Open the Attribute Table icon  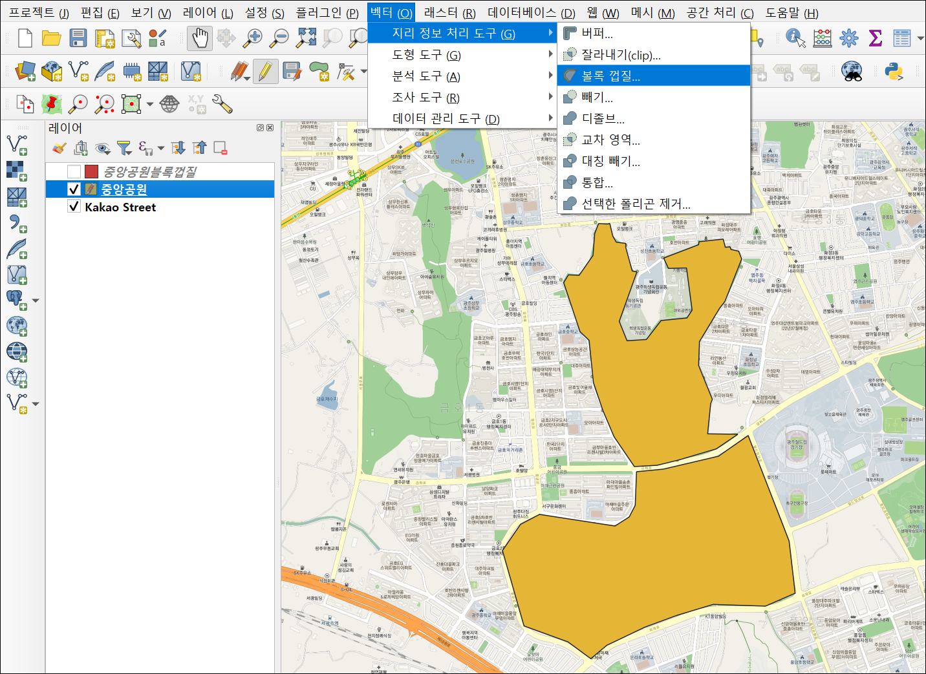902,38
